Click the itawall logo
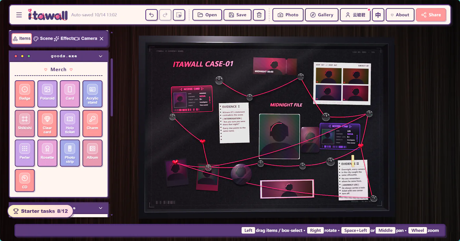The image size is (460, 241). [x=48, y=15]
